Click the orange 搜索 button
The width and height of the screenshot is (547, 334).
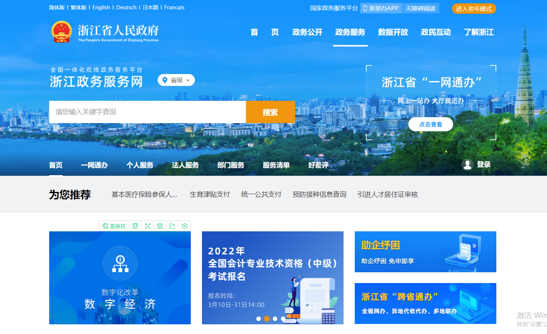click(271, 112)
